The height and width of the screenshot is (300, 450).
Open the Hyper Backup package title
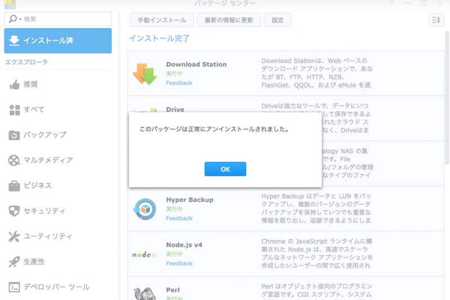tap(190, 199)
